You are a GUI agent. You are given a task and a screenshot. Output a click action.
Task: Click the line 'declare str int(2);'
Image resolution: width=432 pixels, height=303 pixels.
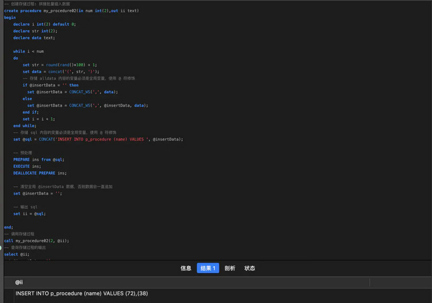(35, 31)
